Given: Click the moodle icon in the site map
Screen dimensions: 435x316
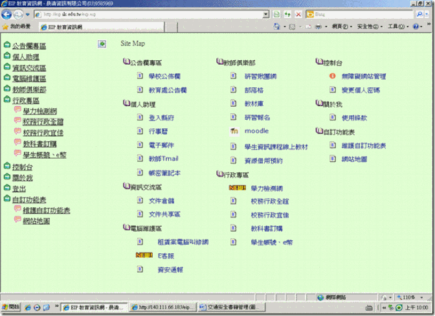Looking at the screenshot, I should [x=234, y=131].
